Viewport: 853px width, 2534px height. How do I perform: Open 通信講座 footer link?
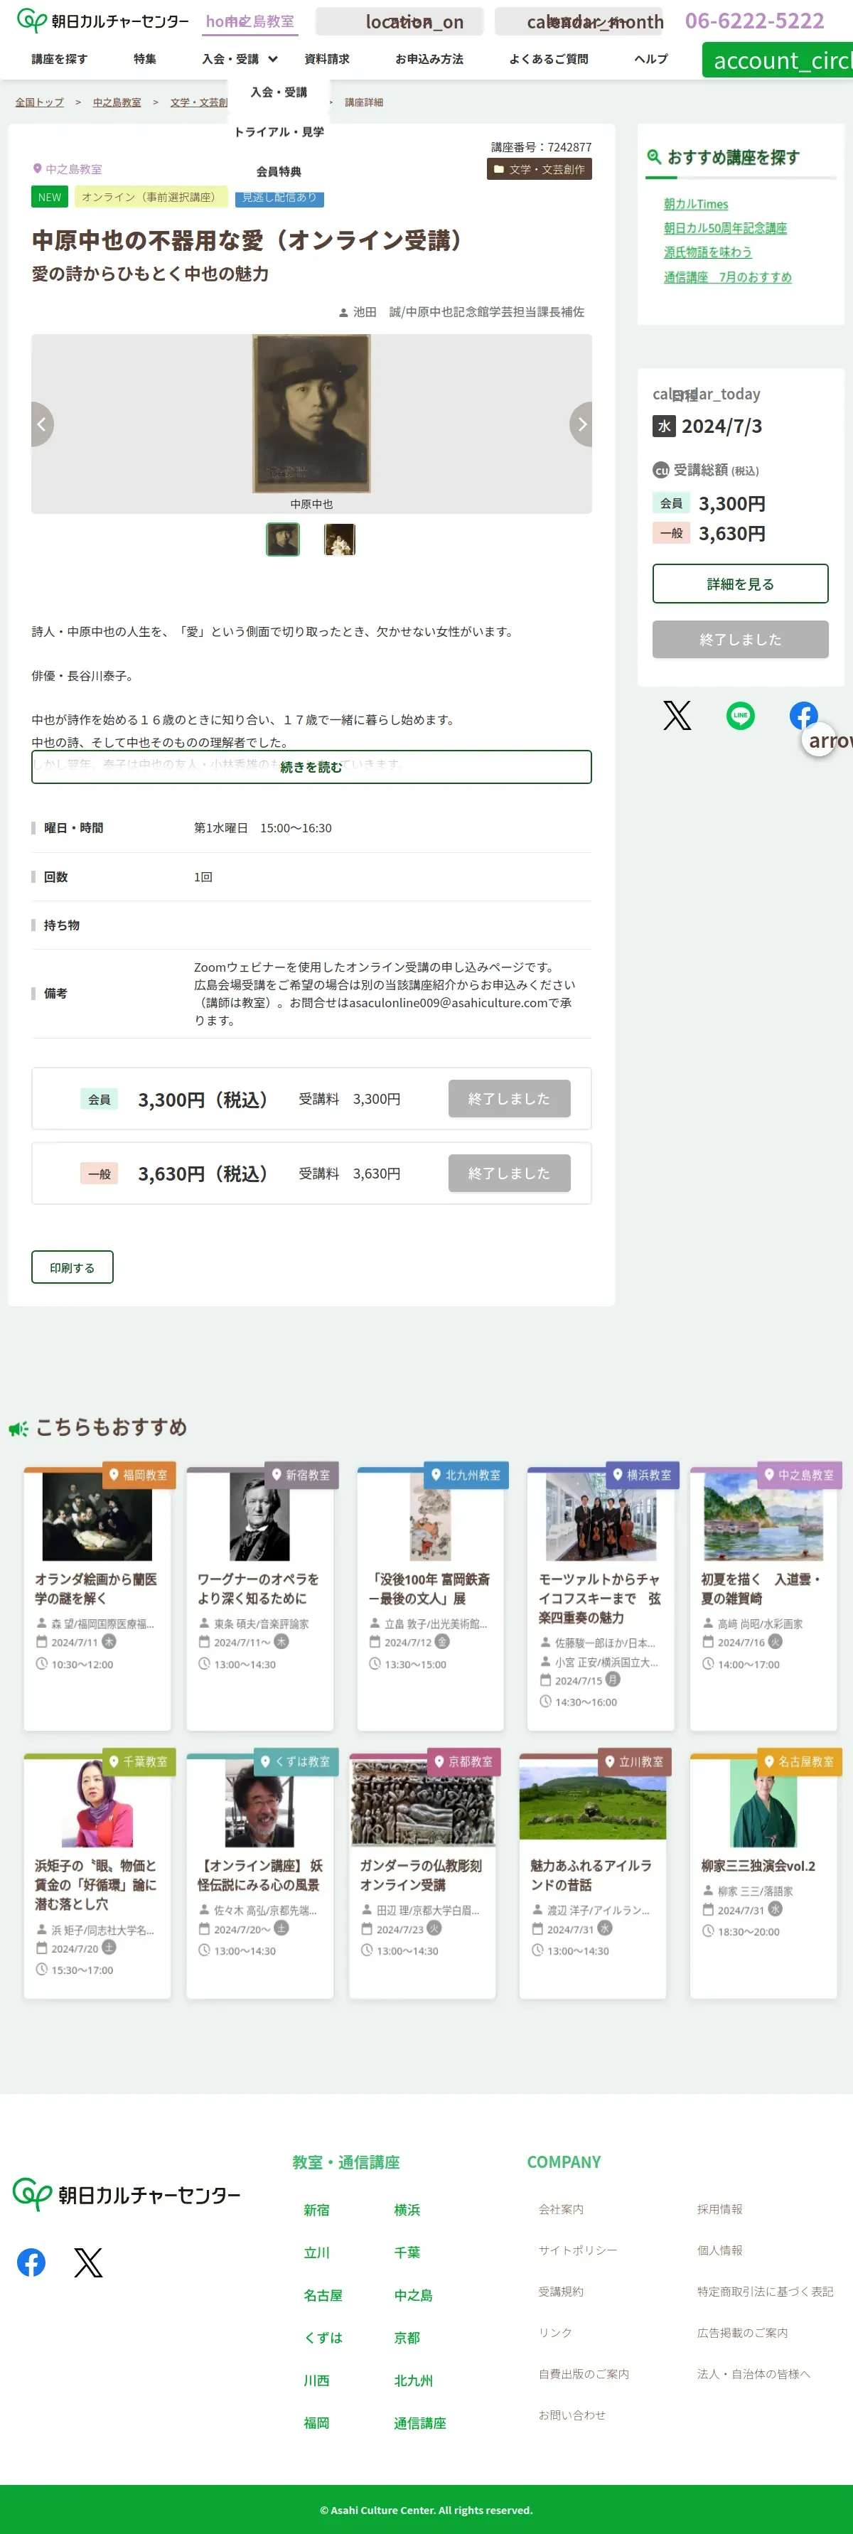click(420, 2423)
